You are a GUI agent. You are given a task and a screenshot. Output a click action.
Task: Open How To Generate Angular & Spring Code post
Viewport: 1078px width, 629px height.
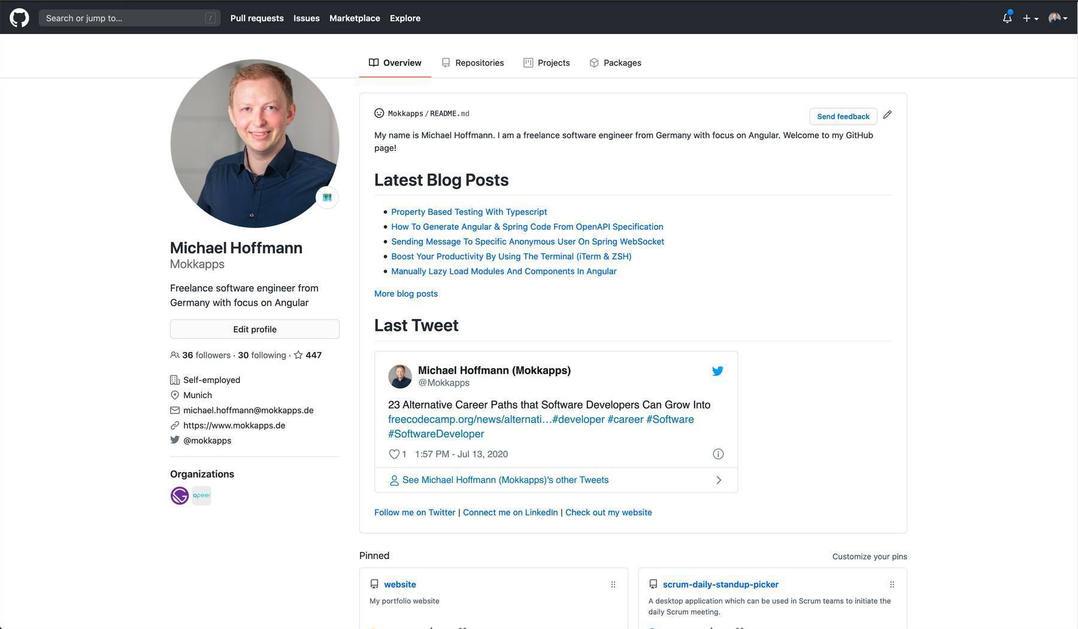click(x=527, y=227)
